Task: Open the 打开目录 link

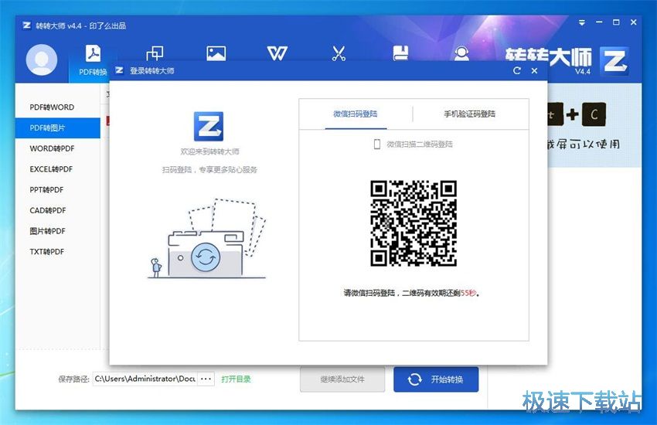Action: coord(236,379)
